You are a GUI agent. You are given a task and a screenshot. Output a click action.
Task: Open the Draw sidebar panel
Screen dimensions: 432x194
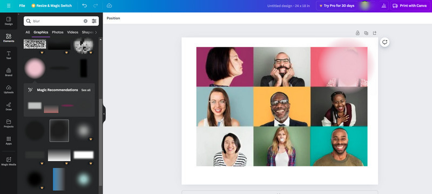9,106
